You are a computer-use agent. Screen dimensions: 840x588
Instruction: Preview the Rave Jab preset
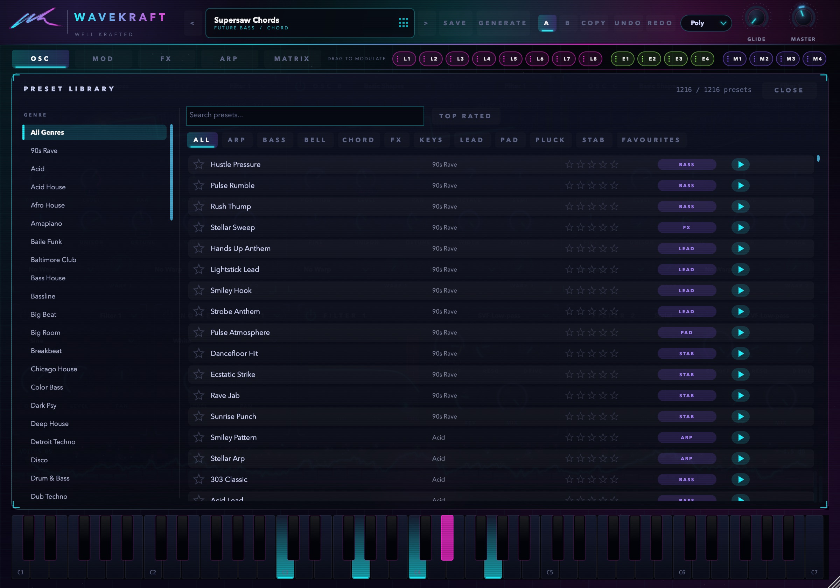coord(740,395)
